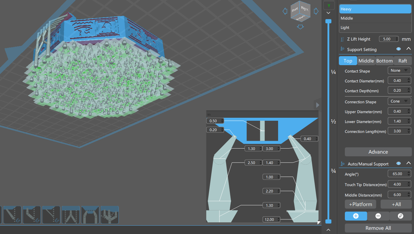Viewport: 414px width, 234px height.
Task: Click Contact Diameter spinner arrows
Action: click(x=409, y=80)
